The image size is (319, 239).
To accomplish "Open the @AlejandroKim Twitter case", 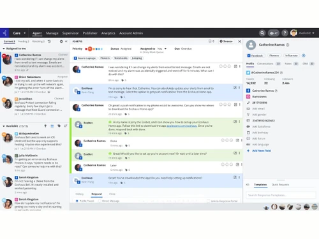I will pos(34,141).
